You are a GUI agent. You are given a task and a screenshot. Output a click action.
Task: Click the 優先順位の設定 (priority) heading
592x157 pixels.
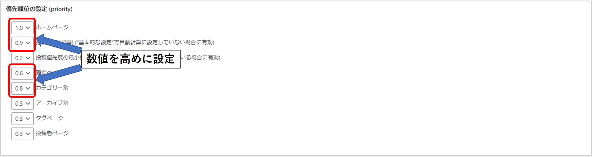39,9
